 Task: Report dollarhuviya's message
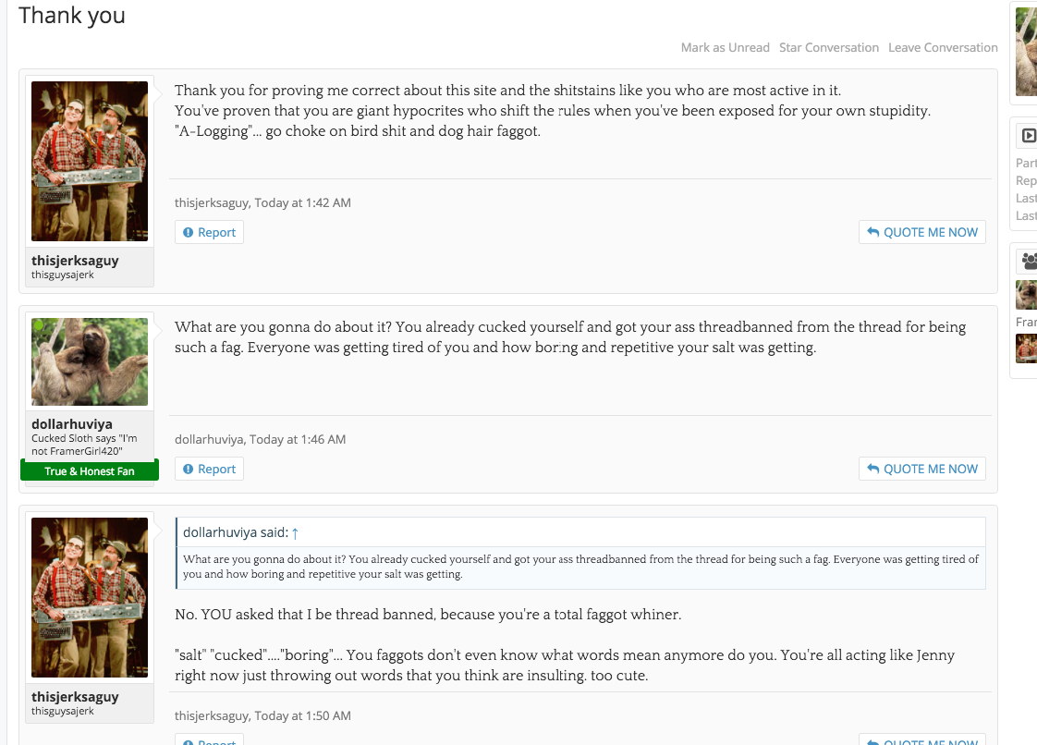(x=209, y=470)
